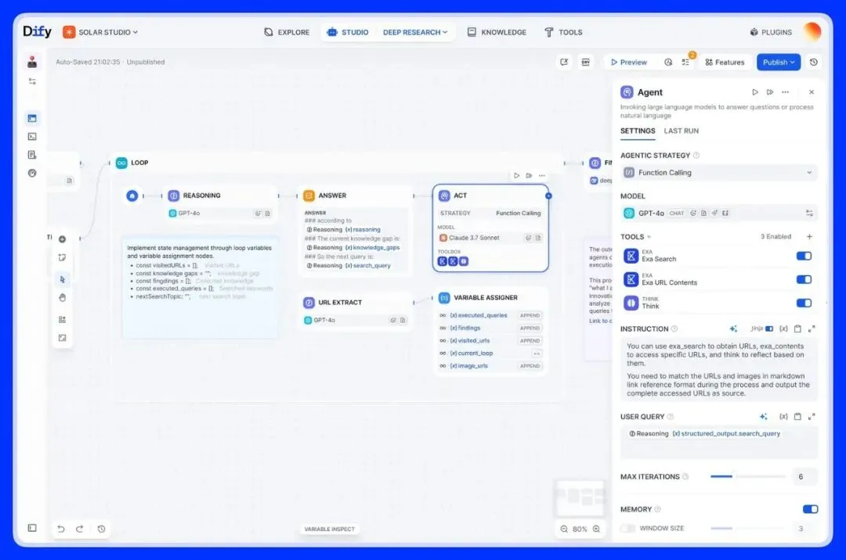Viewport: 846px width, 560px height.
Task: Open the Plugins page
Action: [771, 32]
